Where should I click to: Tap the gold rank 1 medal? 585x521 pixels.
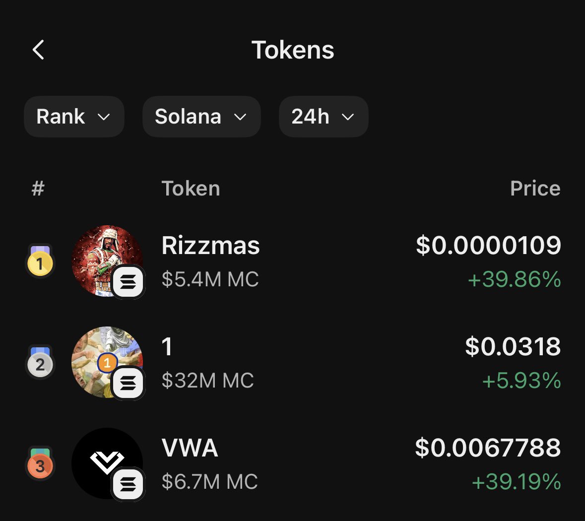[40, 262]
